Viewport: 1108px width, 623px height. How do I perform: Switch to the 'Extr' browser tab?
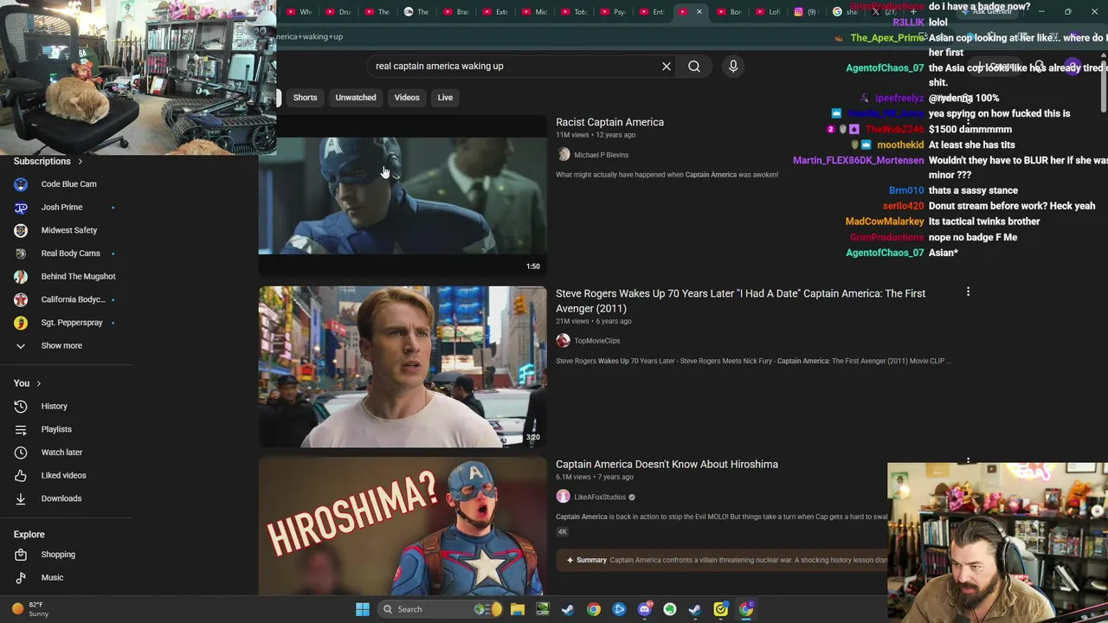(494, 12)
